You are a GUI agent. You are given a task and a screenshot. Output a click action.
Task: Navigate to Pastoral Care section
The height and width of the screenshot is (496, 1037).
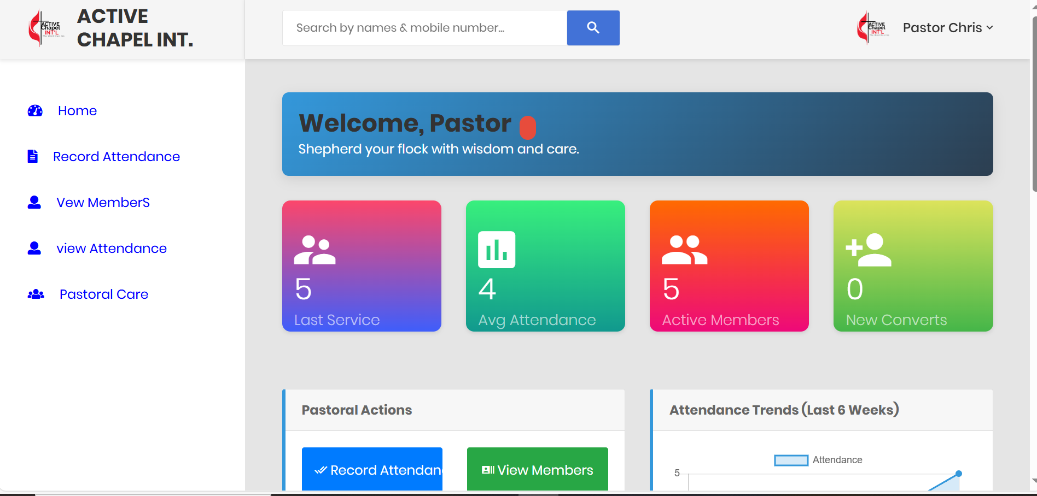click(x=103, y=294)
